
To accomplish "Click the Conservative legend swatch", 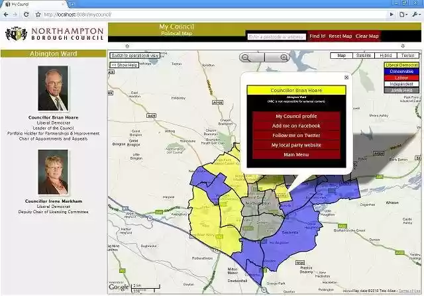I will coord(401,72).
